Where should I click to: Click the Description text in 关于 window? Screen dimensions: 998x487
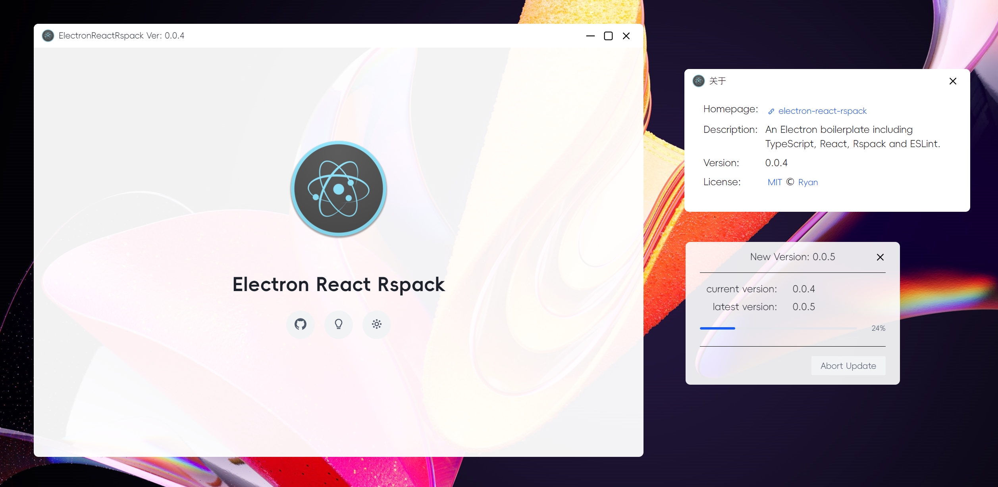point(853,137)
